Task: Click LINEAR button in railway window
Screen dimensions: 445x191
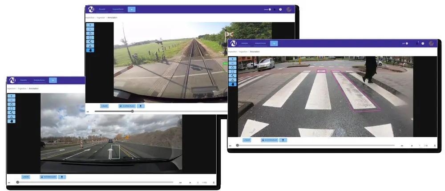Action: (x=105, y=106)
